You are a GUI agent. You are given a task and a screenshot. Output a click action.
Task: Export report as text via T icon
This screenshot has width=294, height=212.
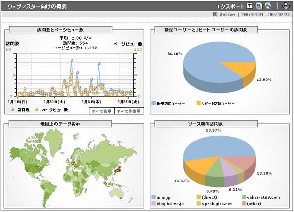click(x=249, y=6)
